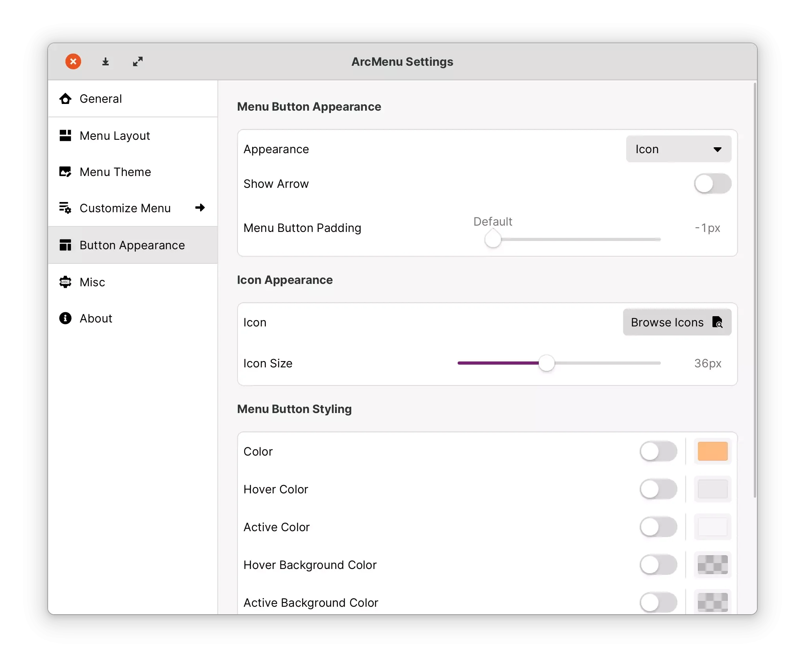Open the orange Color swatch picker
The image size is (805, 667).
pos(712,452)
